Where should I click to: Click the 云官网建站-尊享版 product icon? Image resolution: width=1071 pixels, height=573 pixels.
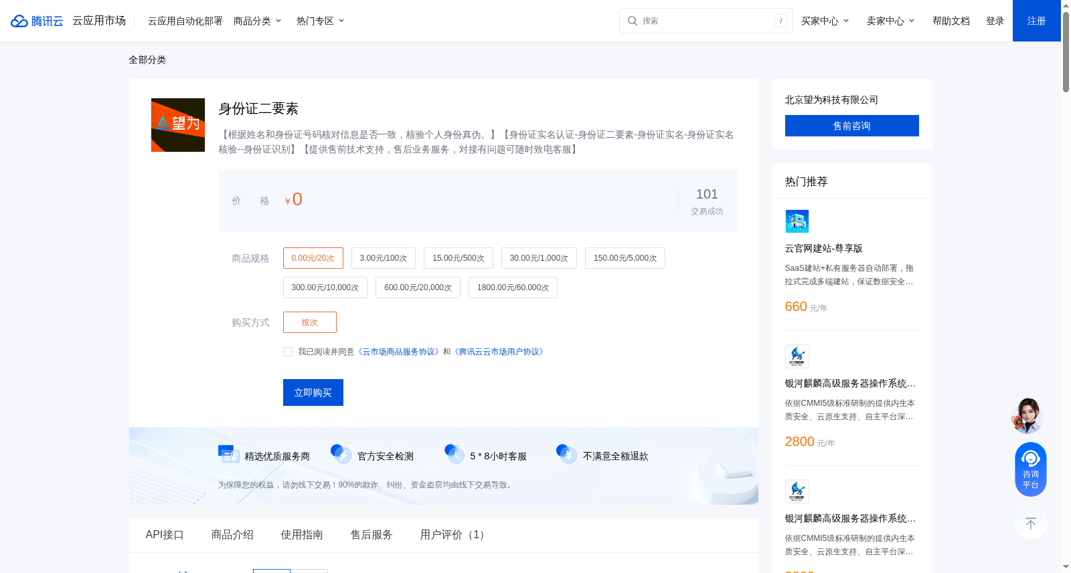pos(797,221)
